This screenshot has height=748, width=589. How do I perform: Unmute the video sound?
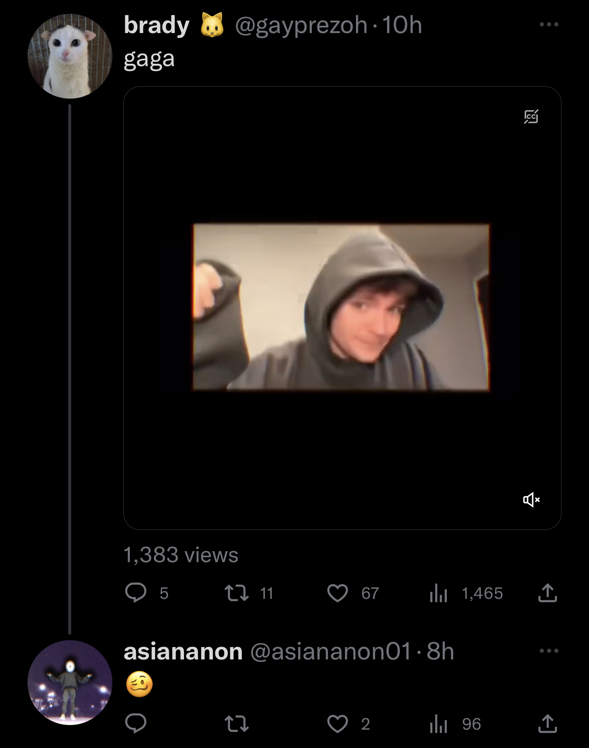pyautogui.click(x=531, y=499)
